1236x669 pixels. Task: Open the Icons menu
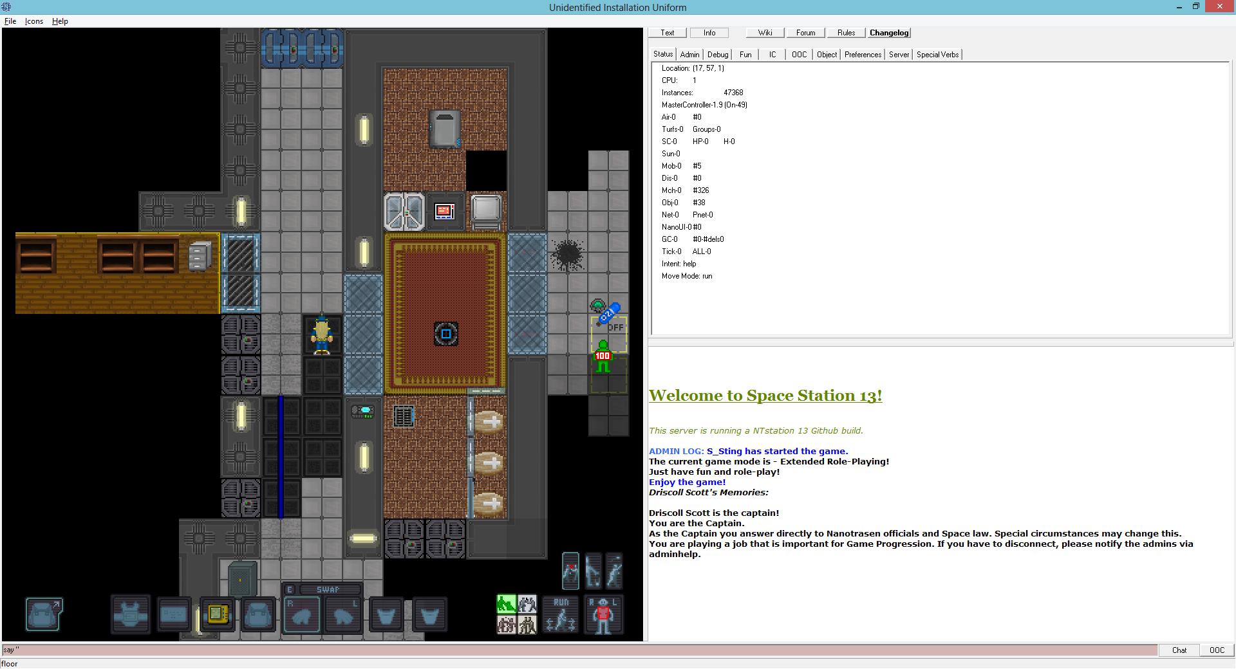click(x=34, y=21)
